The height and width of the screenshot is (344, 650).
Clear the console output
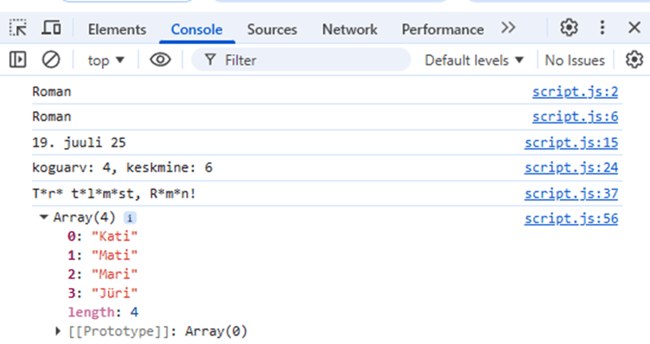pos(51,59)
